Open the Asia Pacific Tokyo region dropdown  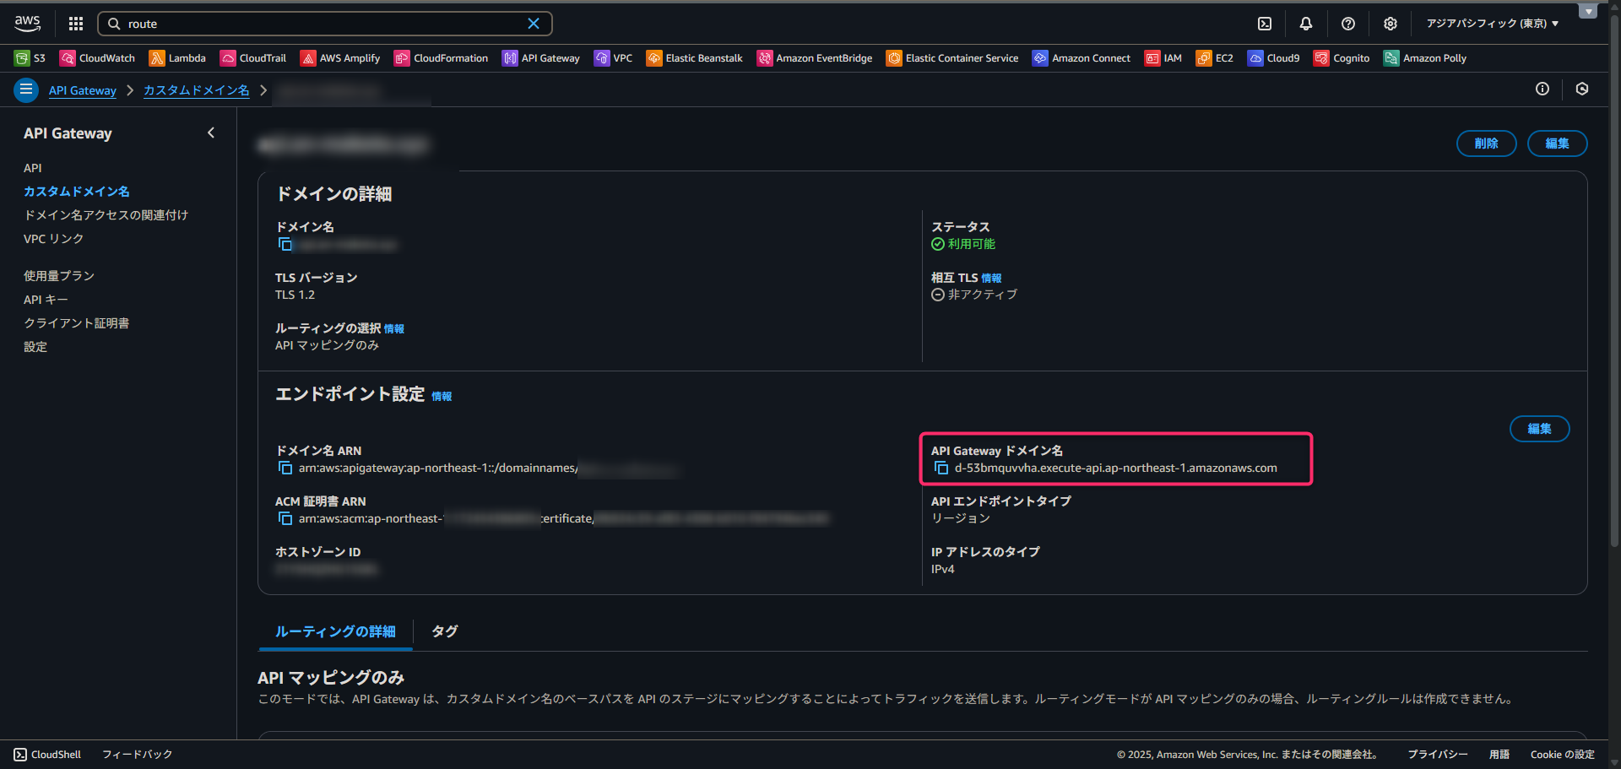tap(1493, 24)
